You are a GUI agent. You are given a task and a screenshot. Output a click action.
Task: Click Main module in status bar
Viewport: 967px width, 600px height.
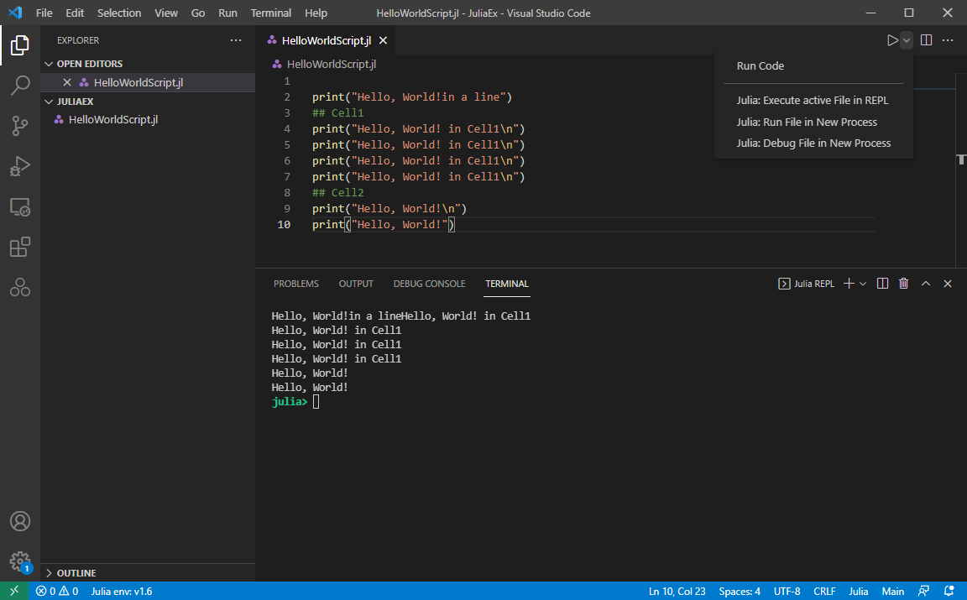(x=892, y=591)
